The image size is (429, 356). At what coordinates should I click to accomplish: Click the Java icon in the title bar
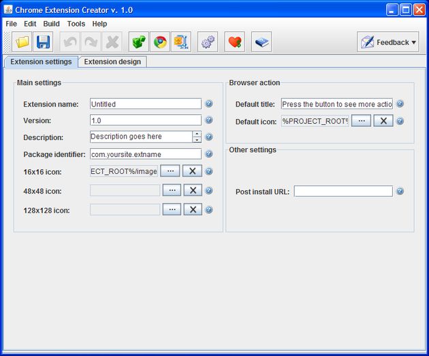click(8, 10)
